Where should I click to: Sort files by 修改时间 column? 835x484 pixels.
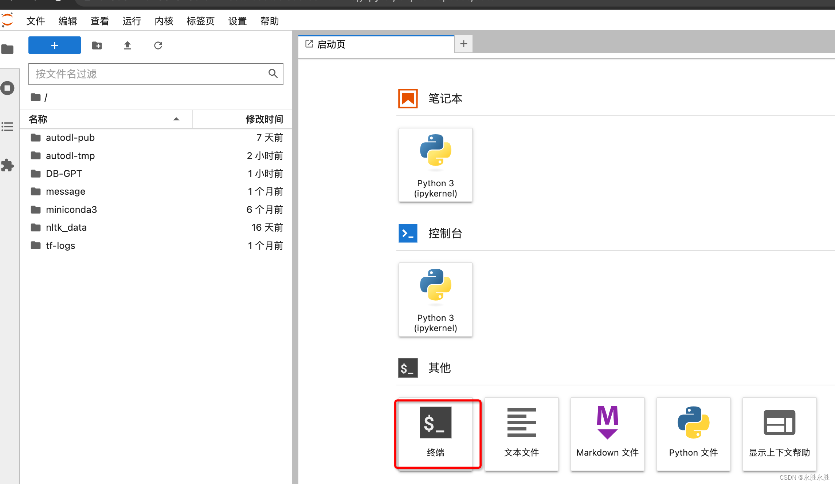click(264, 119)
